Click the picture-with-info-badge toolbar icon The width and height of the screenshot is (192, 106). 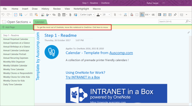[x=76, y=15]
